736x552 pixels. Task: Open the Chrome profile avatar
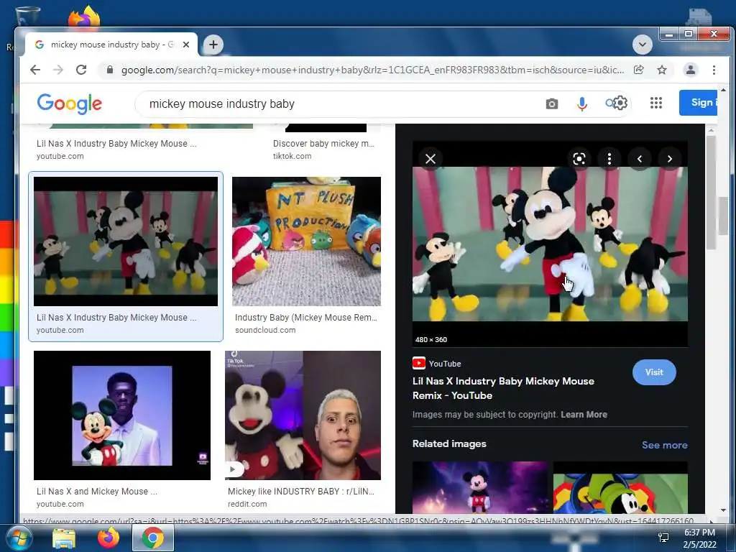(x=691, y=70)
